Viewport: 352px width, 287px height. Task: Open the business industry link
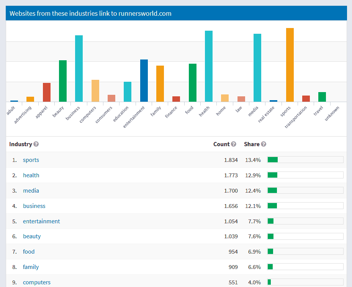34,206
